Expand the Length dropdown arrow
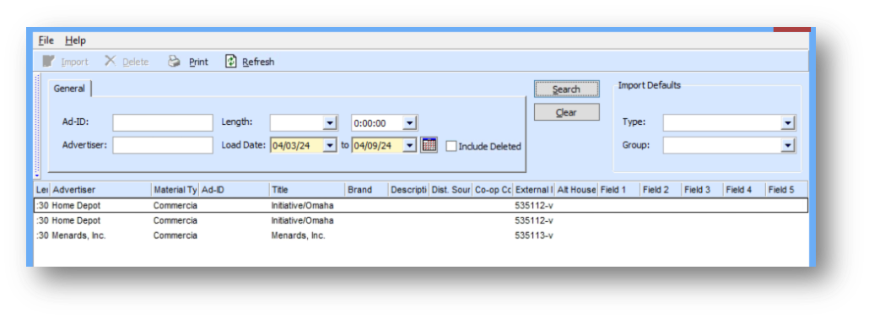869x319 pixels. tap(330, 122)
